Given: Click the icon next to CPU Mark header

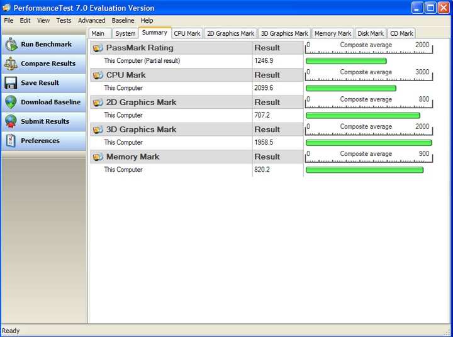Looking at the screenshot, I should point(98,75).
